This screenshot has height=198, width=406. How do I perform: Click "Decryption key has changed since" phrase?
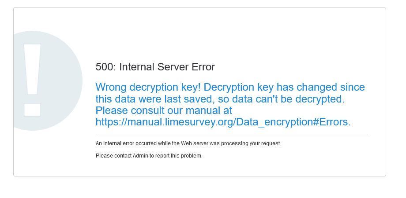285,87
